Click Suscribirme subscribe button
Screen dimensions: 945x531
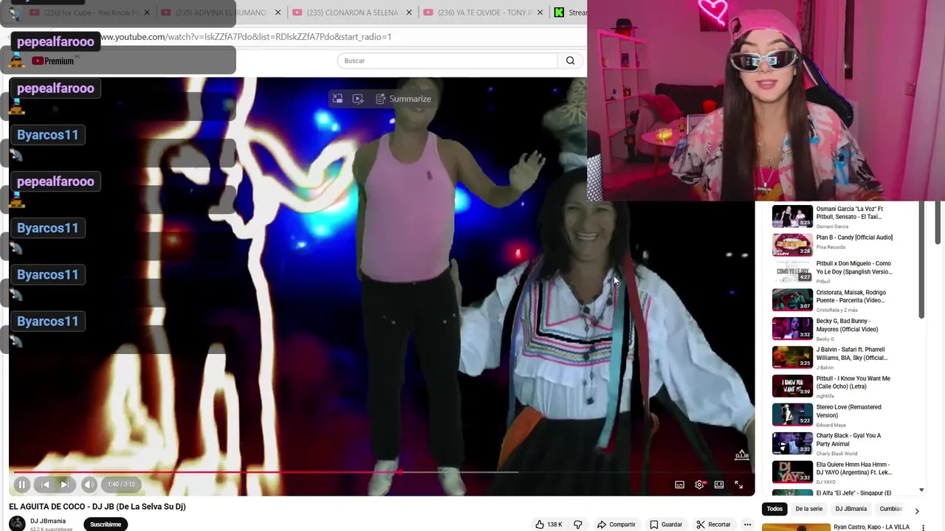[106, 524]
